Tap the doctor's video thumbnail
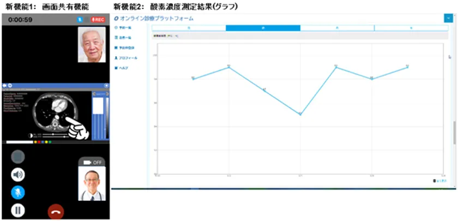Image resolution: width=458 pixels, height=221 pixels. [92, 183]
